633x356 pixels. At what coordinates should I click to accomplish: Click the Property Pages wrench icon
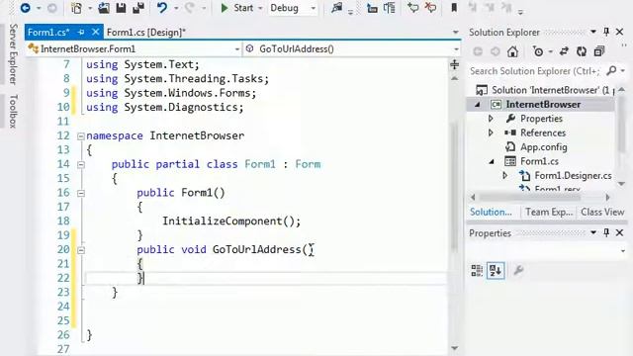(x=518, y=270)
